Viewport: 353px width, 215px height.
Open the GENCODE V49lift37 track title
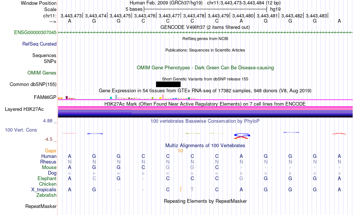coord(205,27)
